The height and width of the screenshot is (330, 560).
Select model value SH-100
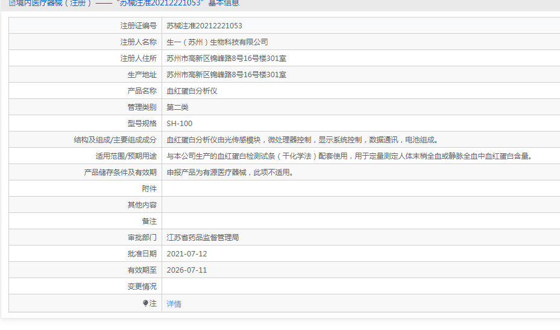point(179,123)
